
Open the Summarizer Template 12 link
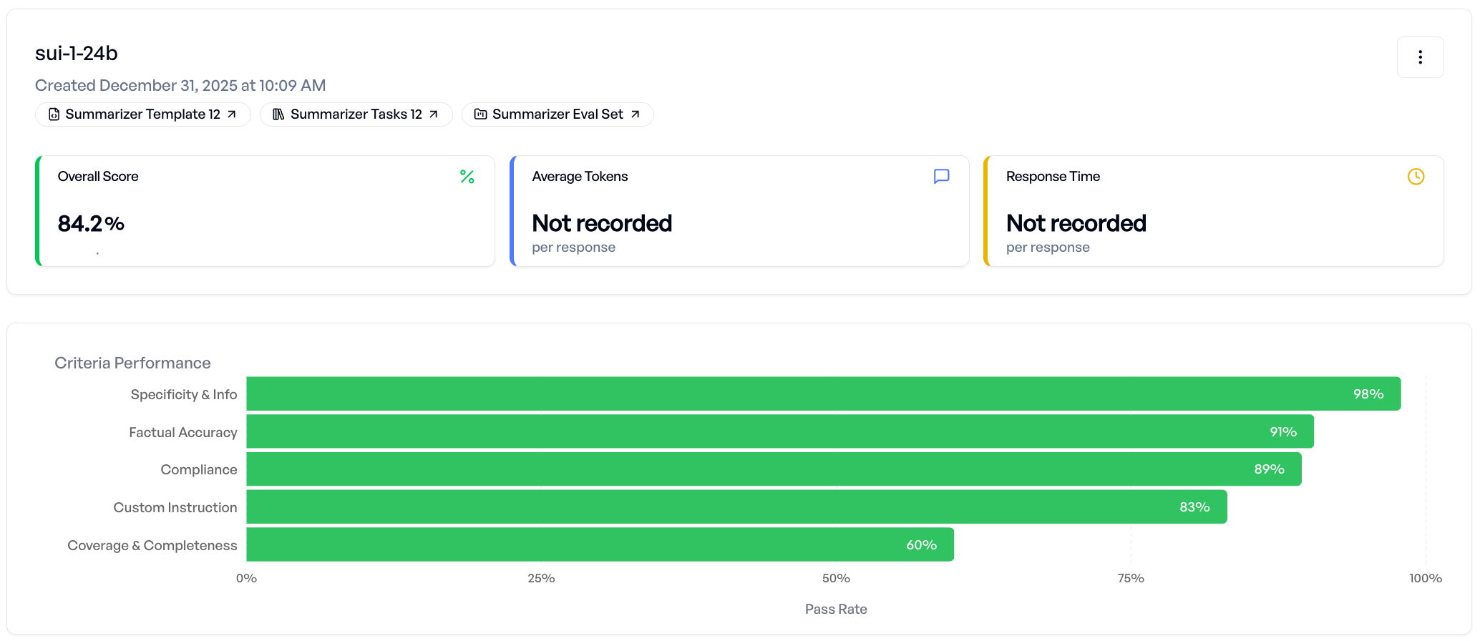pyautogui.click(x=142, y=114)
